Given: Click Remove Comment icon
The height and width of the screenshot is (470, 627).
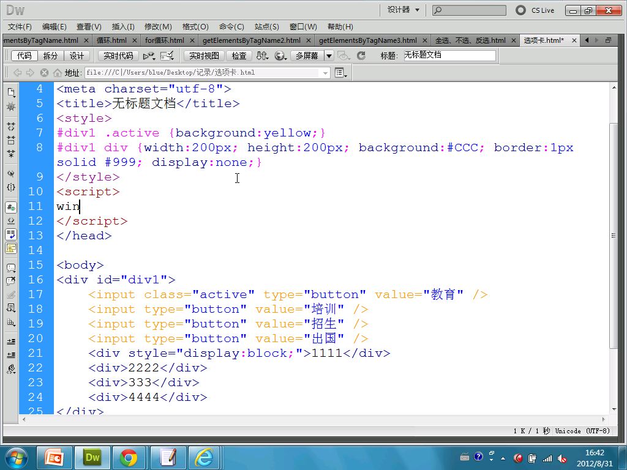Looking at the screenshot, I should (x=11, y=281).
